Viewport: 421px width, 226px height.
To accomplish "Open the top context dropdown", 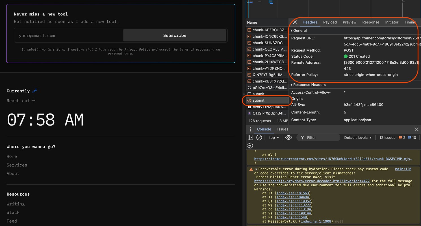I will (x=274, y=138).
